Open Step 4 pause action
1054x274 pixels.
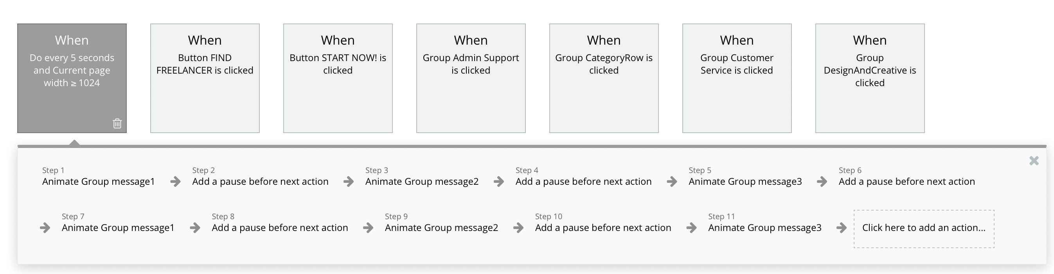(583, 182)
